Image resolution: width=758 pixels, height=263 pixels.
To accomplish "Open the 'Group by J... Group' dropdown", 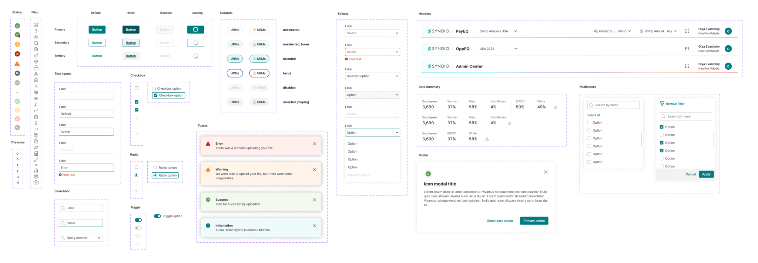I will (612, 31).
